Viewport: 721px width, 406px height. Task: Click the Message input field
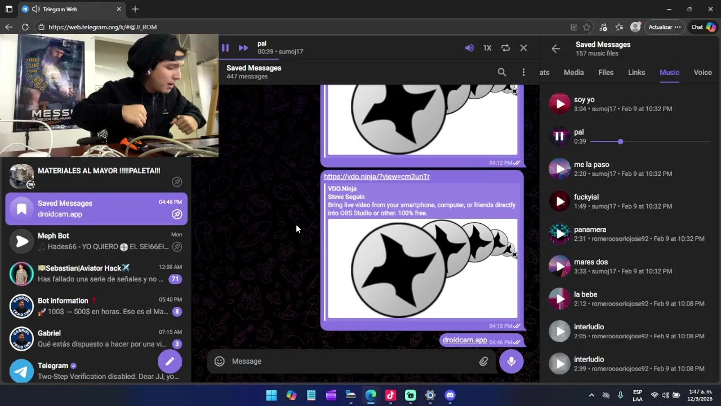(x=352, y=361)
